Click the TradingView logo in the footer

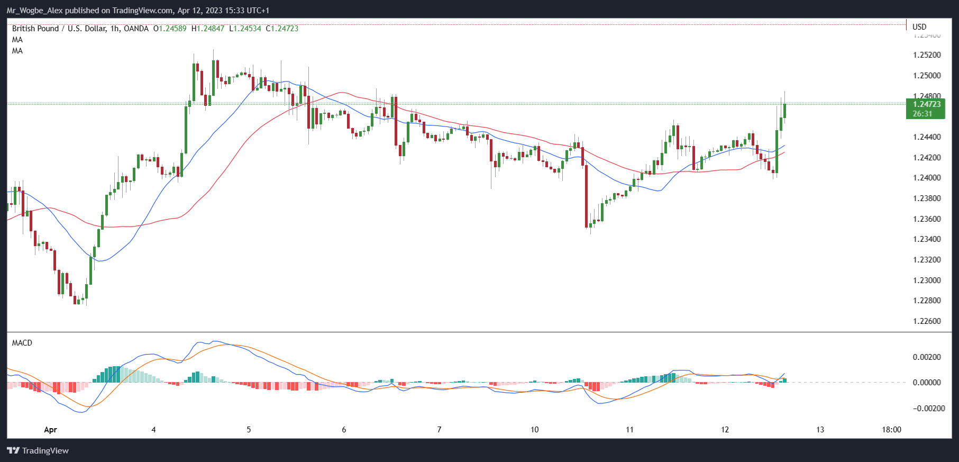point(38,450)
